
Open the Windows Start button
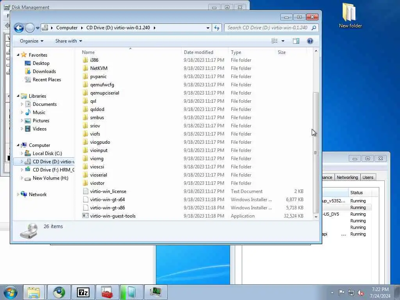click(11, 292)
